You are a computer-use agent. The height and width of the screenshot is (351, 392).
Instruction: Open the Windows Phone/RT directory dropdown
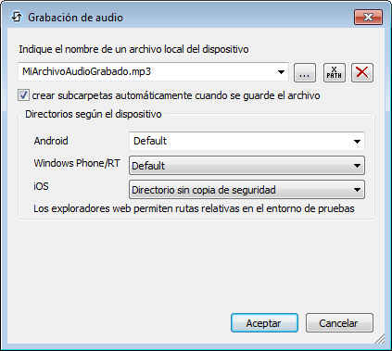coord(247,166)
